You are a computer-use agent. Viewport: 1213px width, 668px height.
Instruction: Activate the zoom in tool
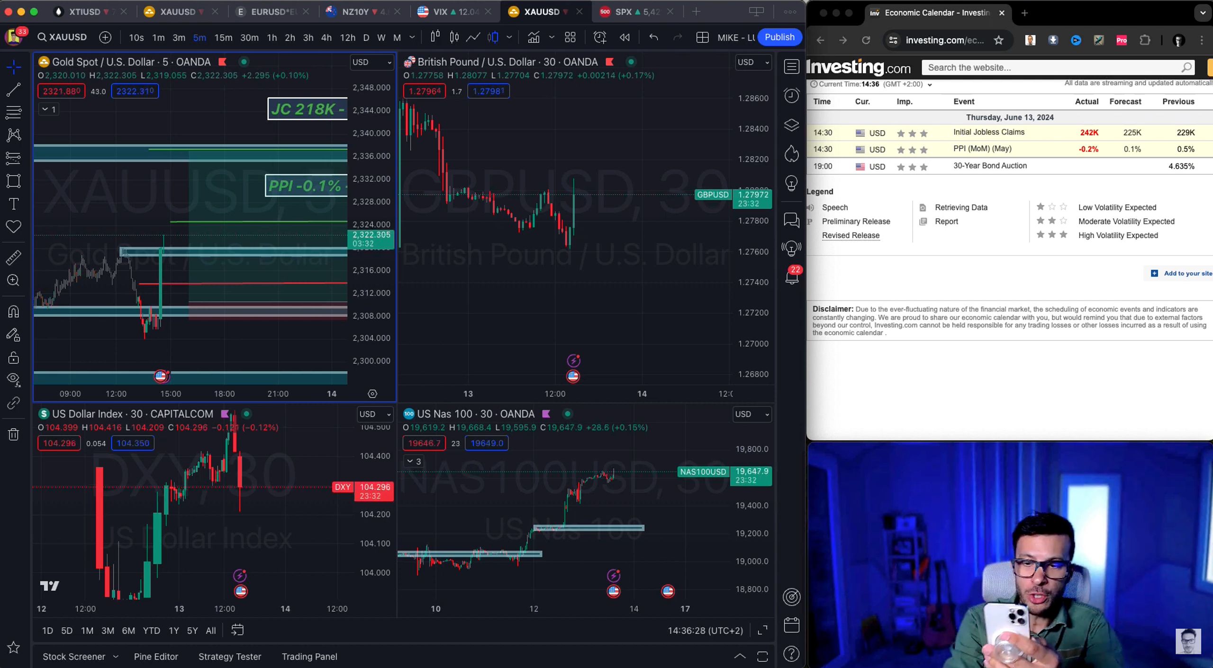pos(14,280)
